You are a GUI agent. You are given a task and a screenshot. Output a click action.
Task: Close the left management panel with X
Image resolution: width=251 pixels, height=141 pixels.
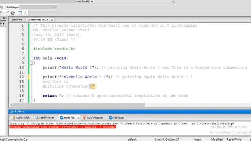pyautogui.click(x=4, y=18)
